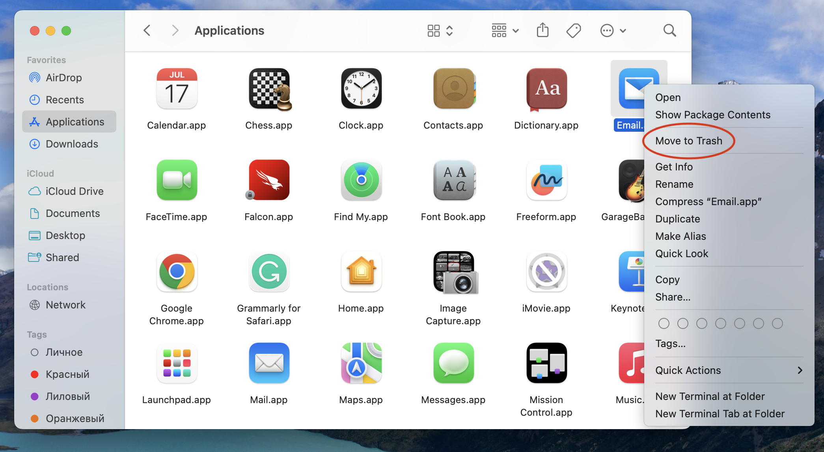Select the Mission Control.app icon
824x452 pixels.
[x=546, y=363]
